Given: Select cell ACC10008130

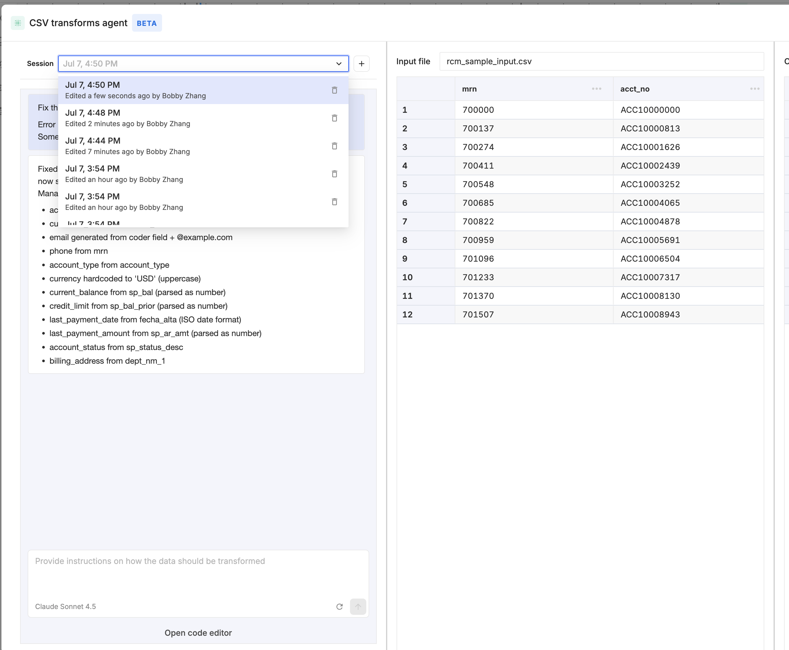Looking at the screenshot, I should pos(688,296).
